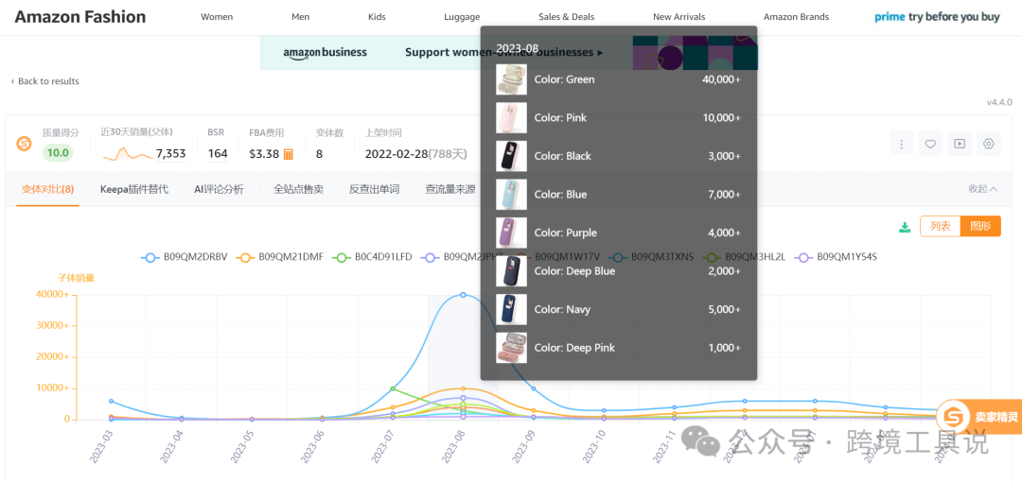The width and height of the screenshot is (1022, 483).
Task: Toggle legend series B09QM2DRBV
Action: pos(185,257)
